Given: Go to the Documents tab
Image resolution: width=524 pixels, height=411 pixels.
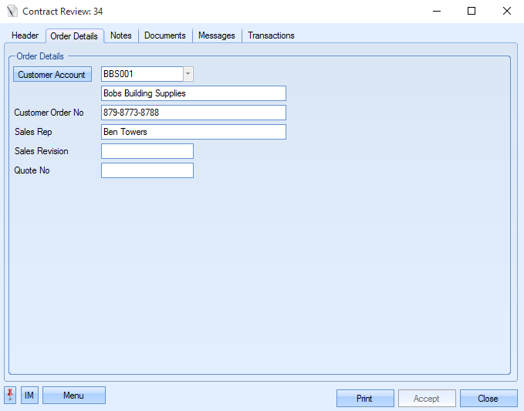Looking at the screenshot, I should point(165,35).
